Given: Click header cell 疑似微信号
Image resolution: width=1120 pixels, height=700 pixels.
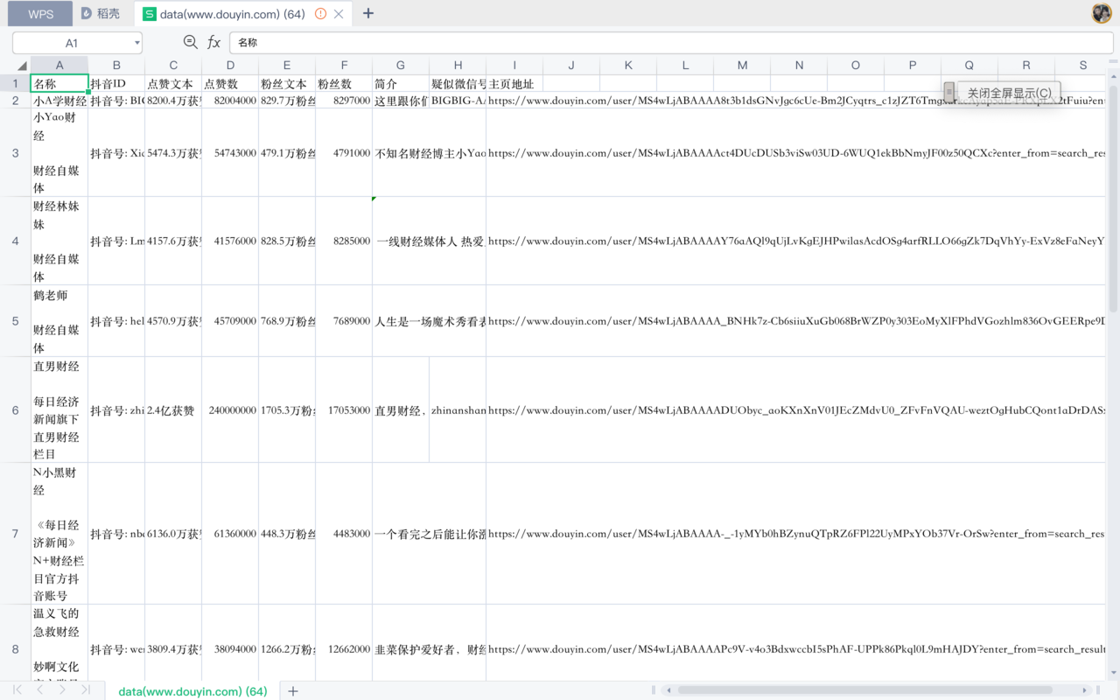Looking at the screenshot, I should [458, 84].
